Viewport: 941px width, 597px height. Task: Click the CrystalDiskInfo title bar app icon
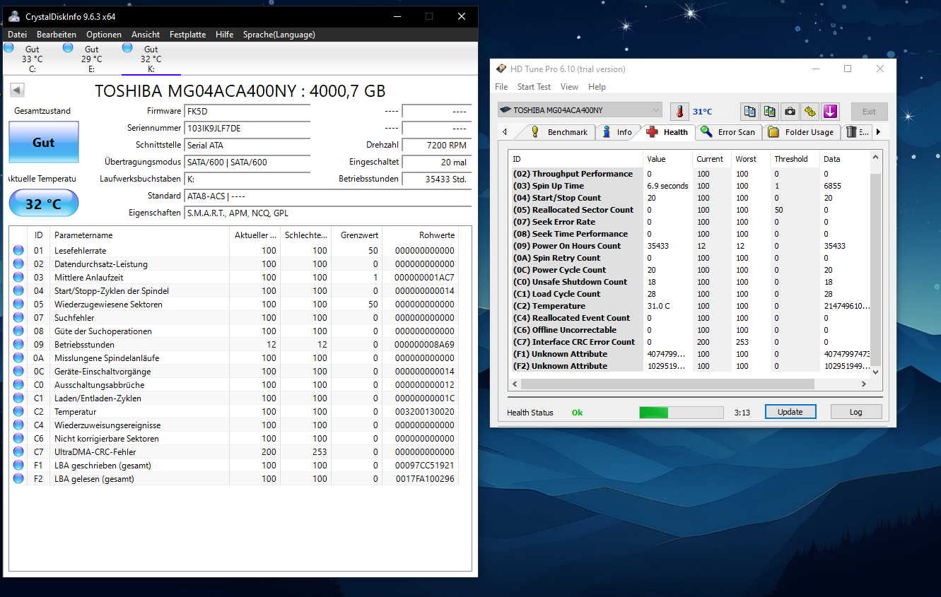pos(14,16)
